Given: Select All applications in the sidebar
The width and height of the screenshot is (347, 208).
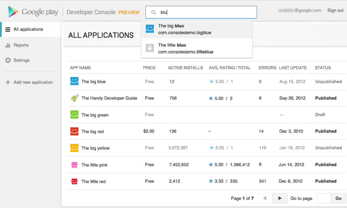Looking at the screenshot, I should click(x=27, y=29).
